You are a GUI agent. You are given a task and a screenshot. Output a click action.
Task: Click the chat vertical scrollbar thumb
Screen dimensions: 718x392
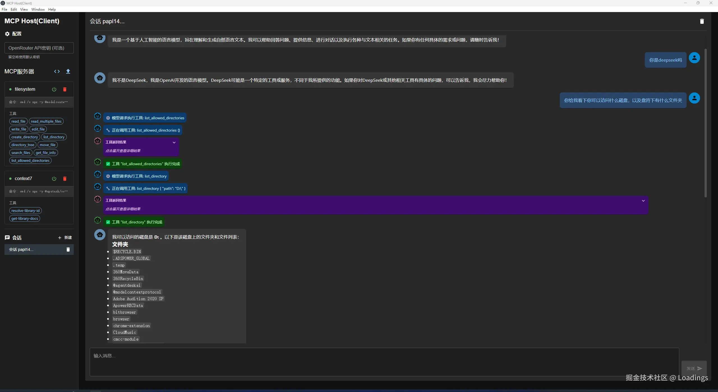click(705, 123)
